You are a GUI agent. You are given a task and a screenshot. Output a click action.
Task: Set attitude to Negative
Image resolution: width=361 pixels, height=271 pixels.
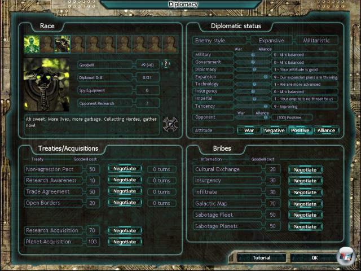pos(274,130)
